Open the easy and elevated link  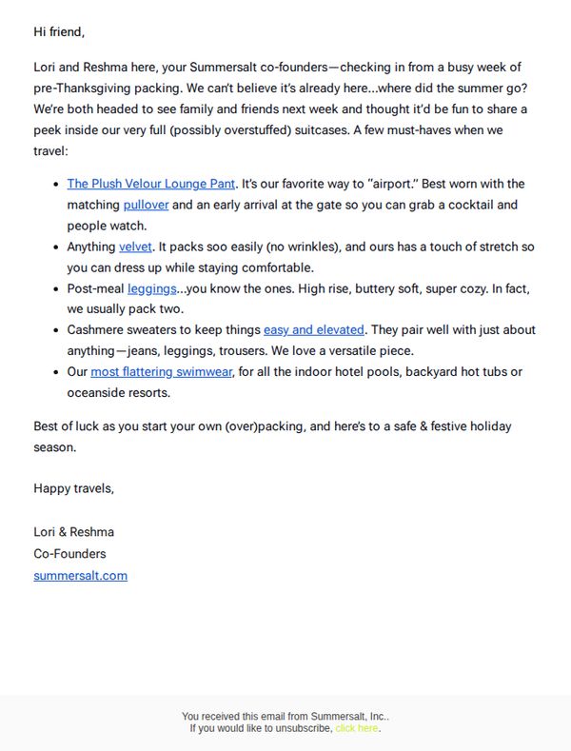pos(314,330)
